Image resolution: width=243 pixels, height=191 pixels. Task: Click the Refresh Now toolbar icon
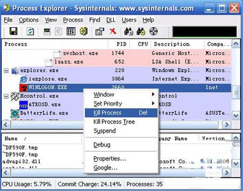(x=30, y=31)
